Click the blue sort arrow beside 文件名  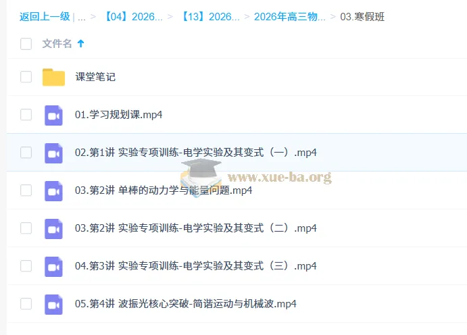point(81,44)
